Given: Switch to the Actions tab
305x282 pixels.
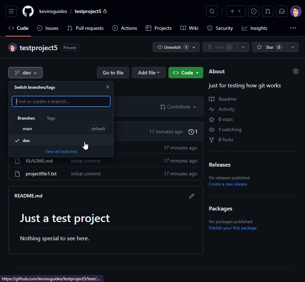Looking at the screenshot, I should pos(125,28).
